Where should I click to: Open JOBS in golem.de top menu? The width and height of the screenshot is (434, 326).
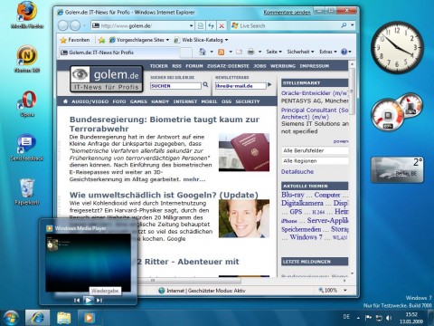[x=259, y=66]
